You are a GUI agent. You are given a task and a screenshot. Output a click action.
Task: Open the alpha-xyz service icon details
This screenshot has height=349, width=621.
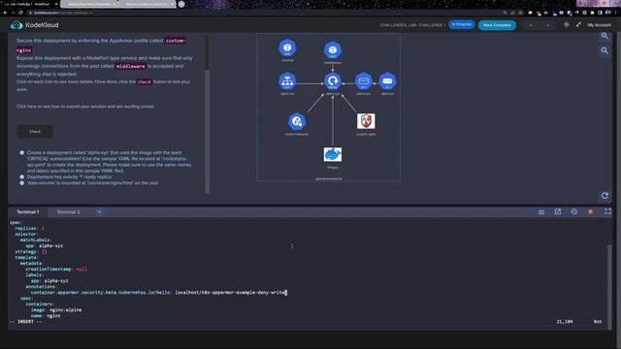287,81
